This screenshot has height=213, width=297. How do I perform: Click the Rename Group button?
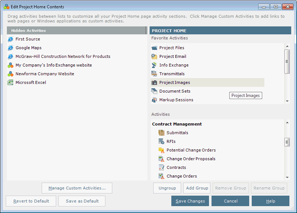269,188
